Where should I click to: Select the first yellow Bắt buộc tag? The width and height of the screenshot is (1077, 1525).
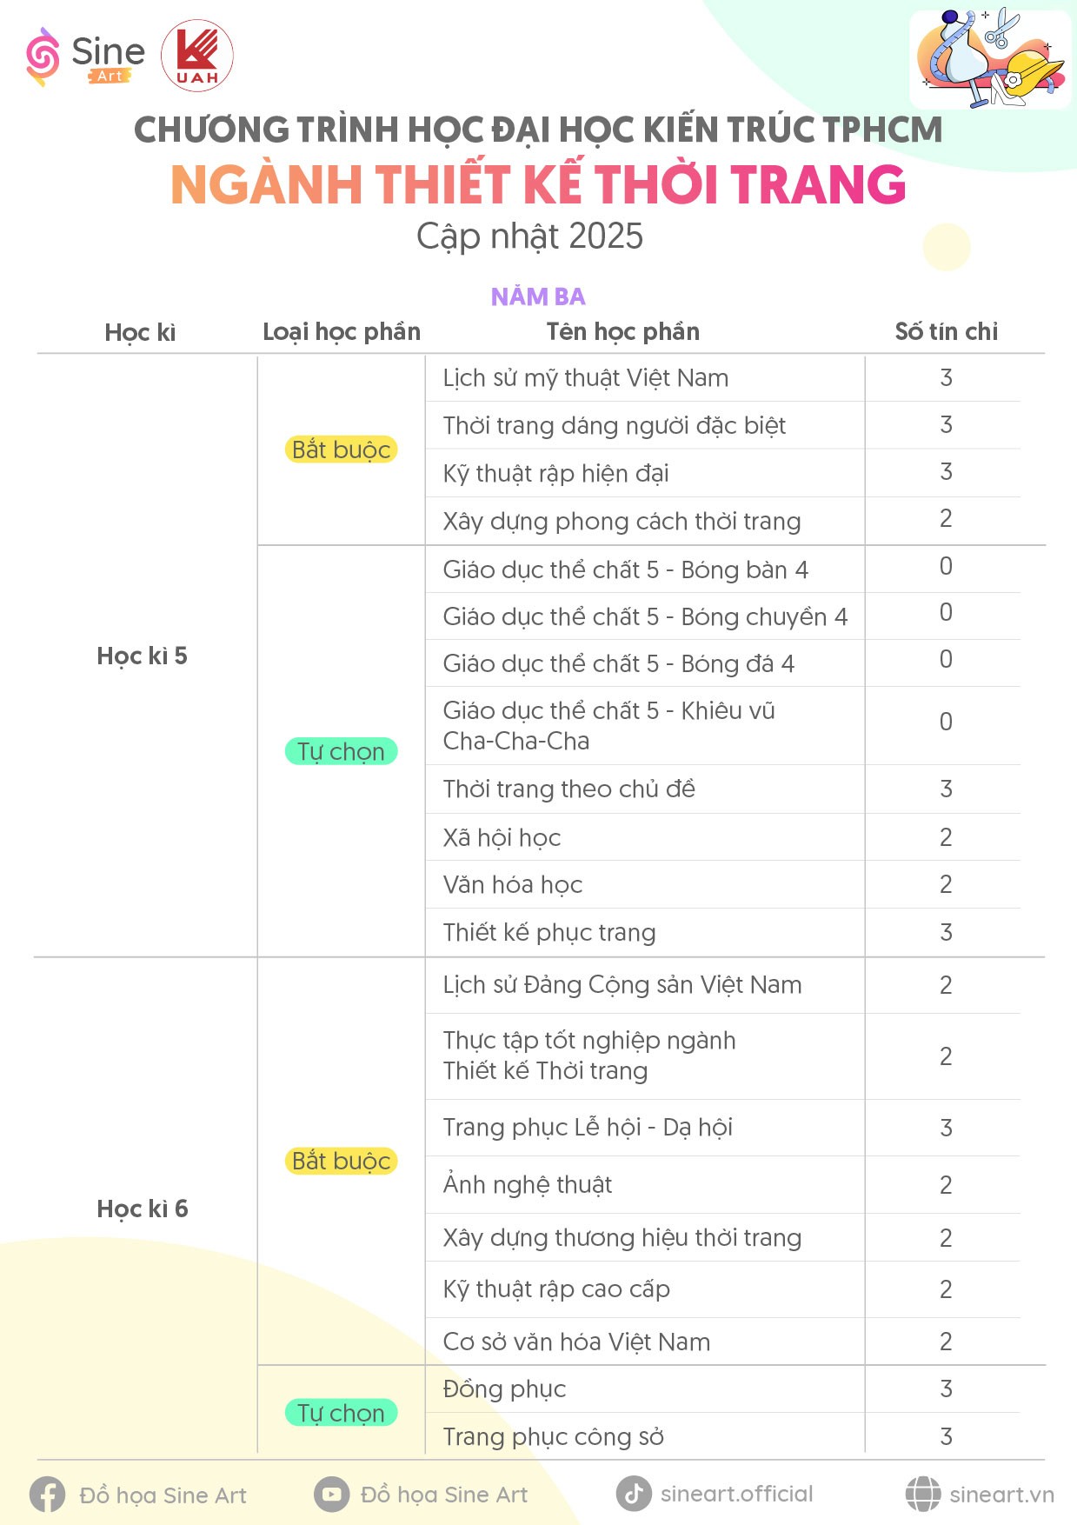pyautogui.click(x=341, y=450)
